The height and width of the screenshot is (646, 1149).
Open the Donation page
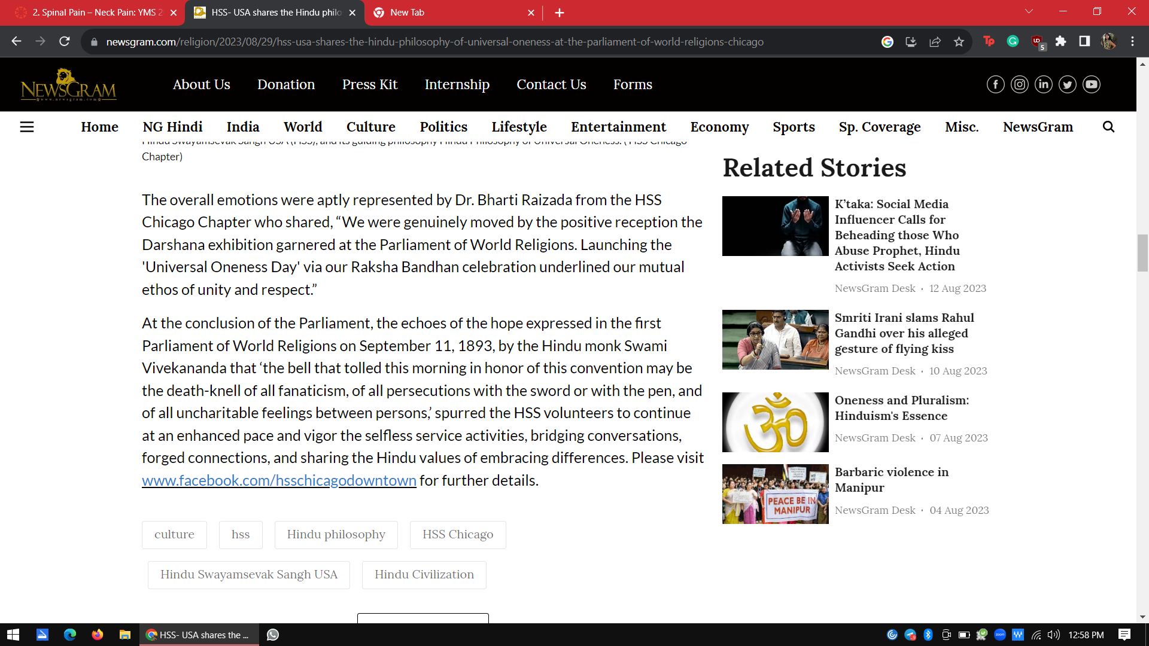click(286, 84)
